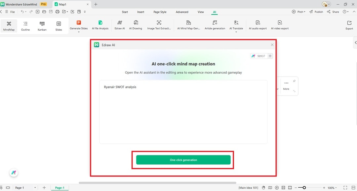357x191 pixels.
Task: Open the undo history dropdown arrow
Action: [x=26, y=12]
